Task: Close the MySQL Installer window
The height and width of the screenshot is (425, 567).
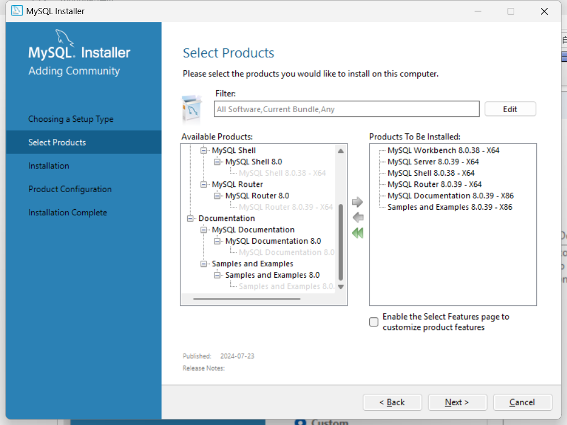Action: click(544, 11)
